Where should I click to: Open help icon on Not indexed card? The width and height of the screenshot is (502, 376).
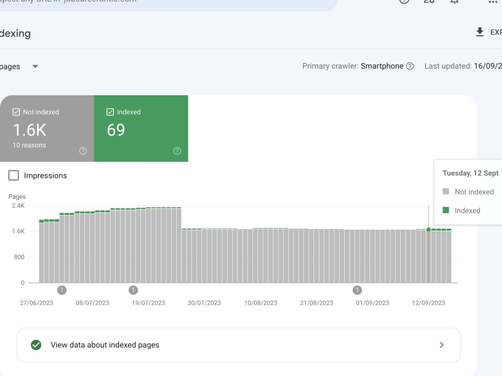[x=83, y=151]
